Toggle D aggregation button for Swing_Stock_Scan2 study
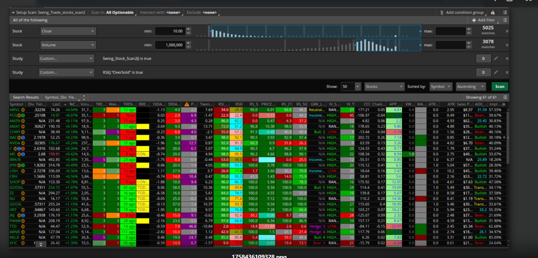This screenshot has height=258, width=538. pos(483,59)
